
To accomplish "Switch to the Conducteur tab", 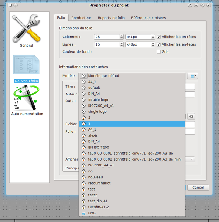I will tap(81, 18).
